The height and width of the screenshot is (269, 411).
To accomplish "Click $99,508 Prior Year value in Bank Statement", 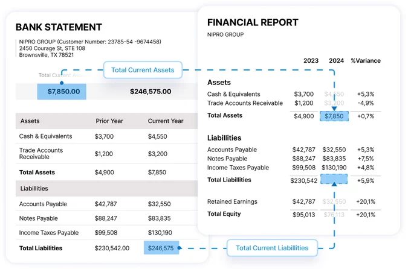I will tap(106, 233).
